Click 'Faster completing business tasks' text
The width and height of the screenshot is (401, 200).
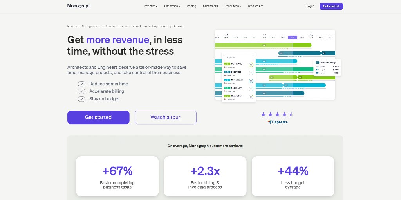(x=117, y=185)
